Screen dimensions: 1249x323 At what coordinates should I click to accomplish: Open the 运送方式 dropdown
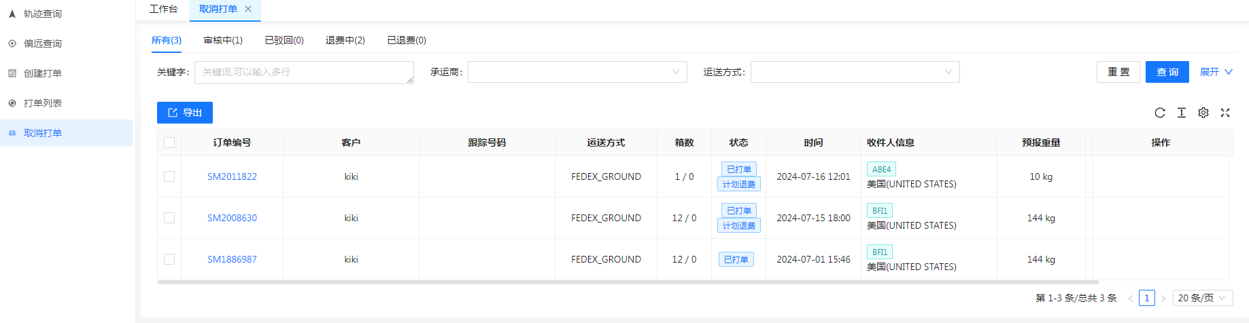(855, 72)
